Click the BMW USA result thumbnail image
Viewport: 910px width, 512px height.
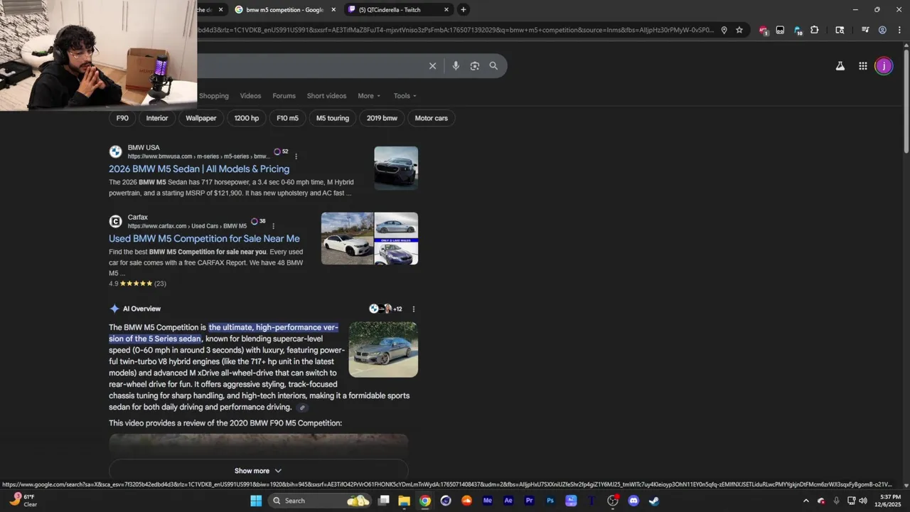point(396,168)
